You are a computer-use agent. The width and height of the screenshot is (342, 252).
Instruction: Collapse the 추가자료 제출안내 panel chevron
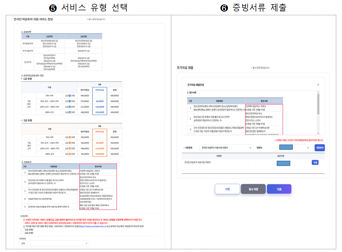tap(318, 85)
